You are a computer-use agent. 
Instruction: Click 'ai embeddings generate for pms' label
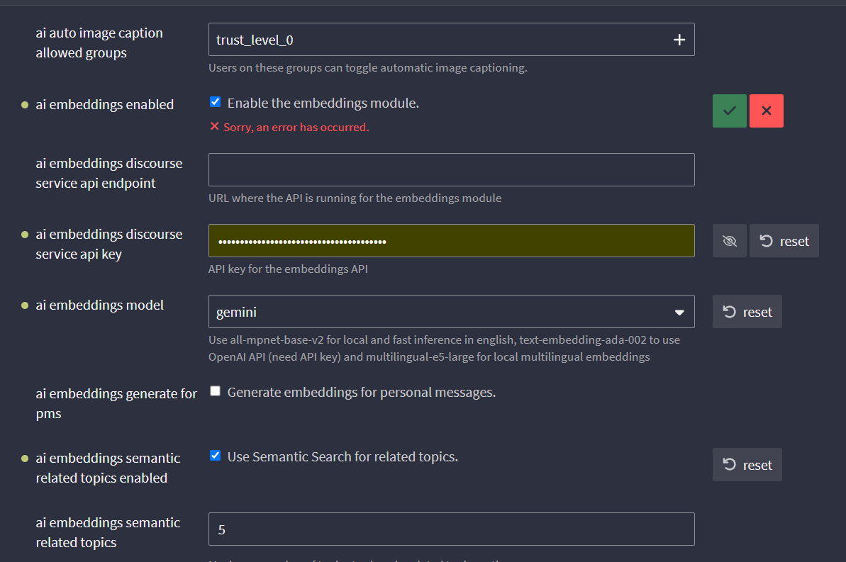(x=116, y=404)
